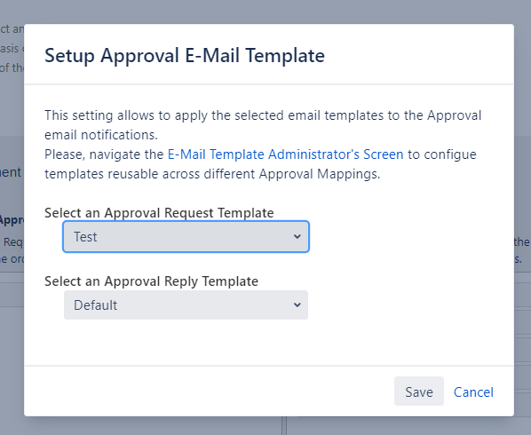Cancel the Setup Approval E-Mail Template dialog
531x435 pixels.
[x=473, y=392]
